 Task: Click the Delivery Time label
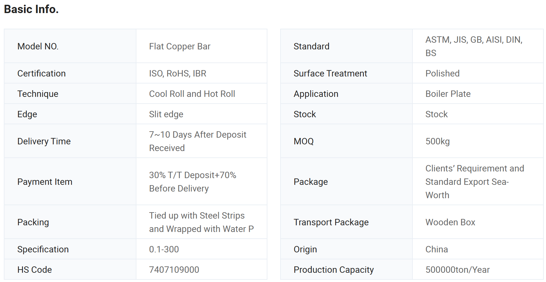pyautogui.click(x=44, y=141)
